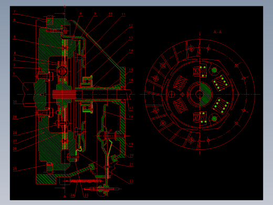This screenshot has width=273, height=205.
Task: Select callout number 28 label
Action: 15,133
